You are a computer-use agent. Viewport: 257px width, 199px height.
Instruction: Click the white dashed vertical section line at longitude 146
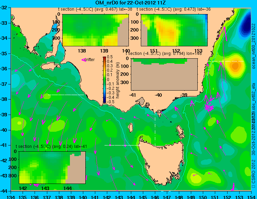155,126
